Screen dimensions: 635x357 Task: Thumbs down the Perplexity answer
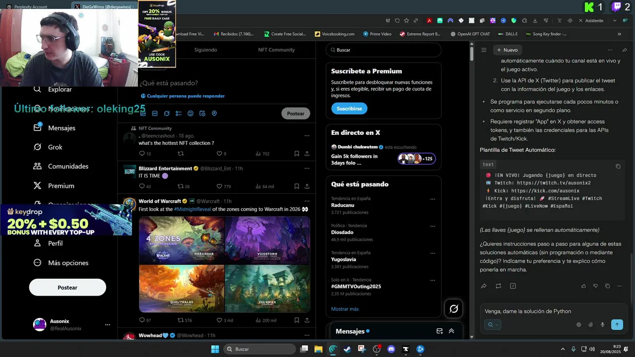coord(595,286)
